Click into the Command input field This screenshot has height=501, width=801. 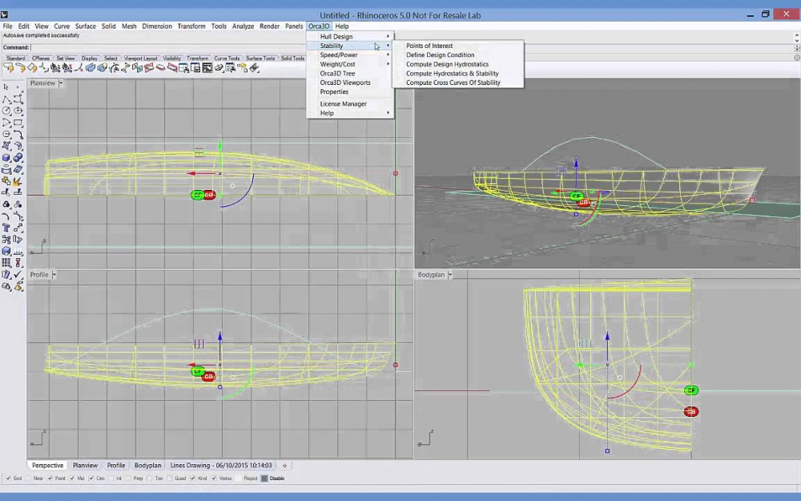tap(160, 48)
